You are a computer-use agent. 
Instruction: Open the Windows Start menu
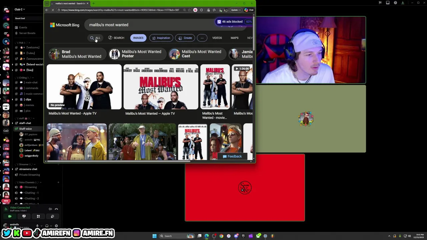154,236
